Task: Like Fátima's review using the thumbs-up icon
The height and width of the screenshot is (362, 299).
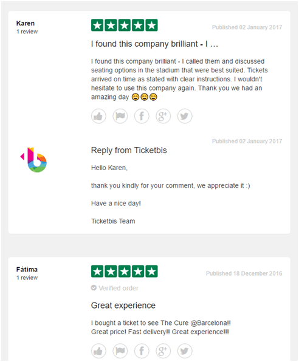Action: 98,351
